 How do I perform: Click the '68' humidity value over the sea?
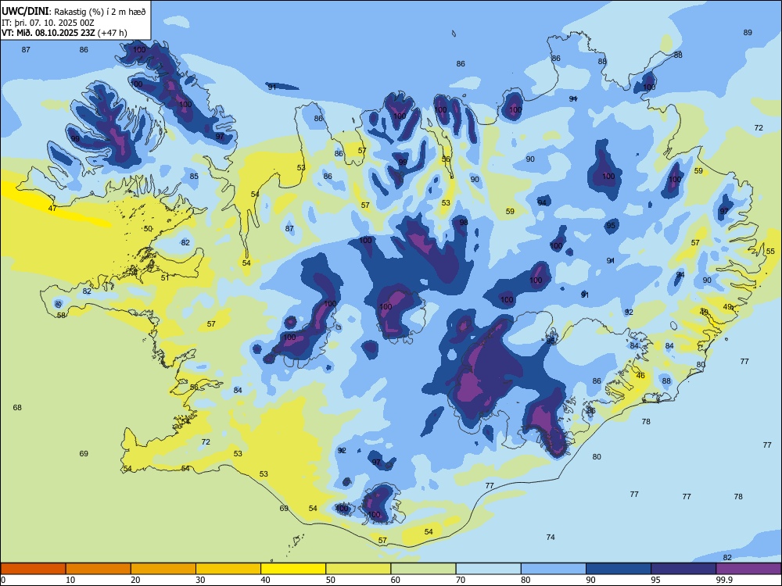[x=17, y=408]
